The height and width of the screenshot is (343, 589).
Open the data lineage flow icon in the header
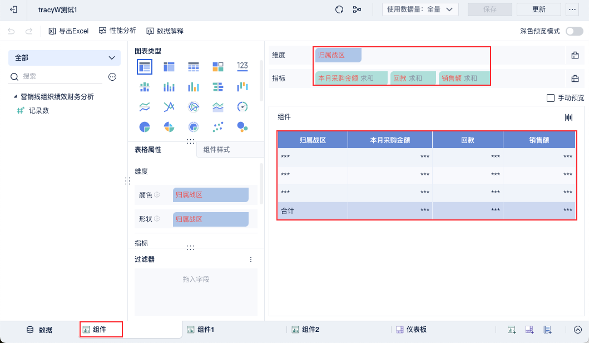click(357, 10)
